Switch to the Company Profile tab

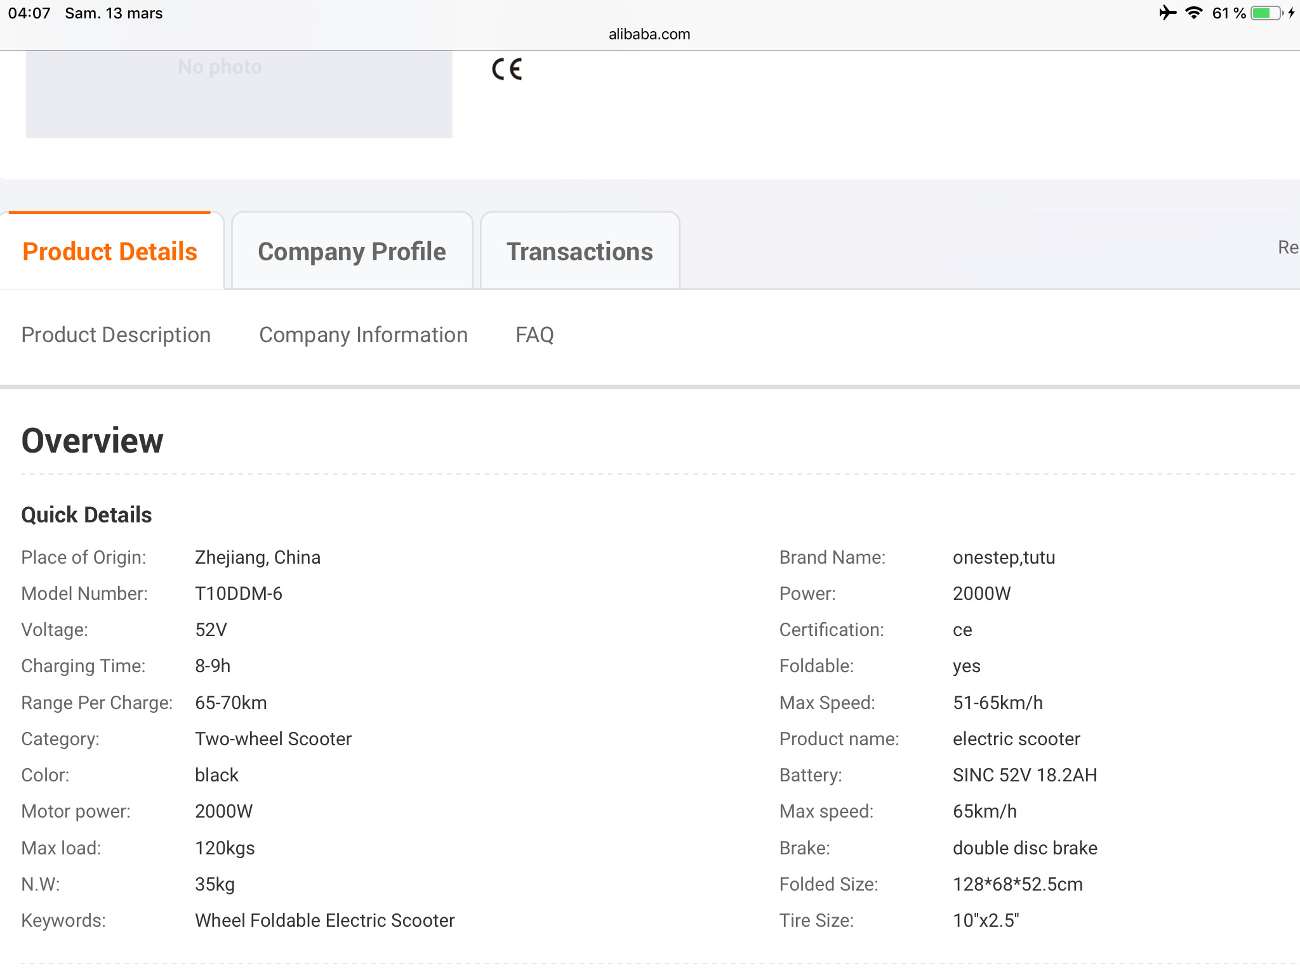coord(352,252)
